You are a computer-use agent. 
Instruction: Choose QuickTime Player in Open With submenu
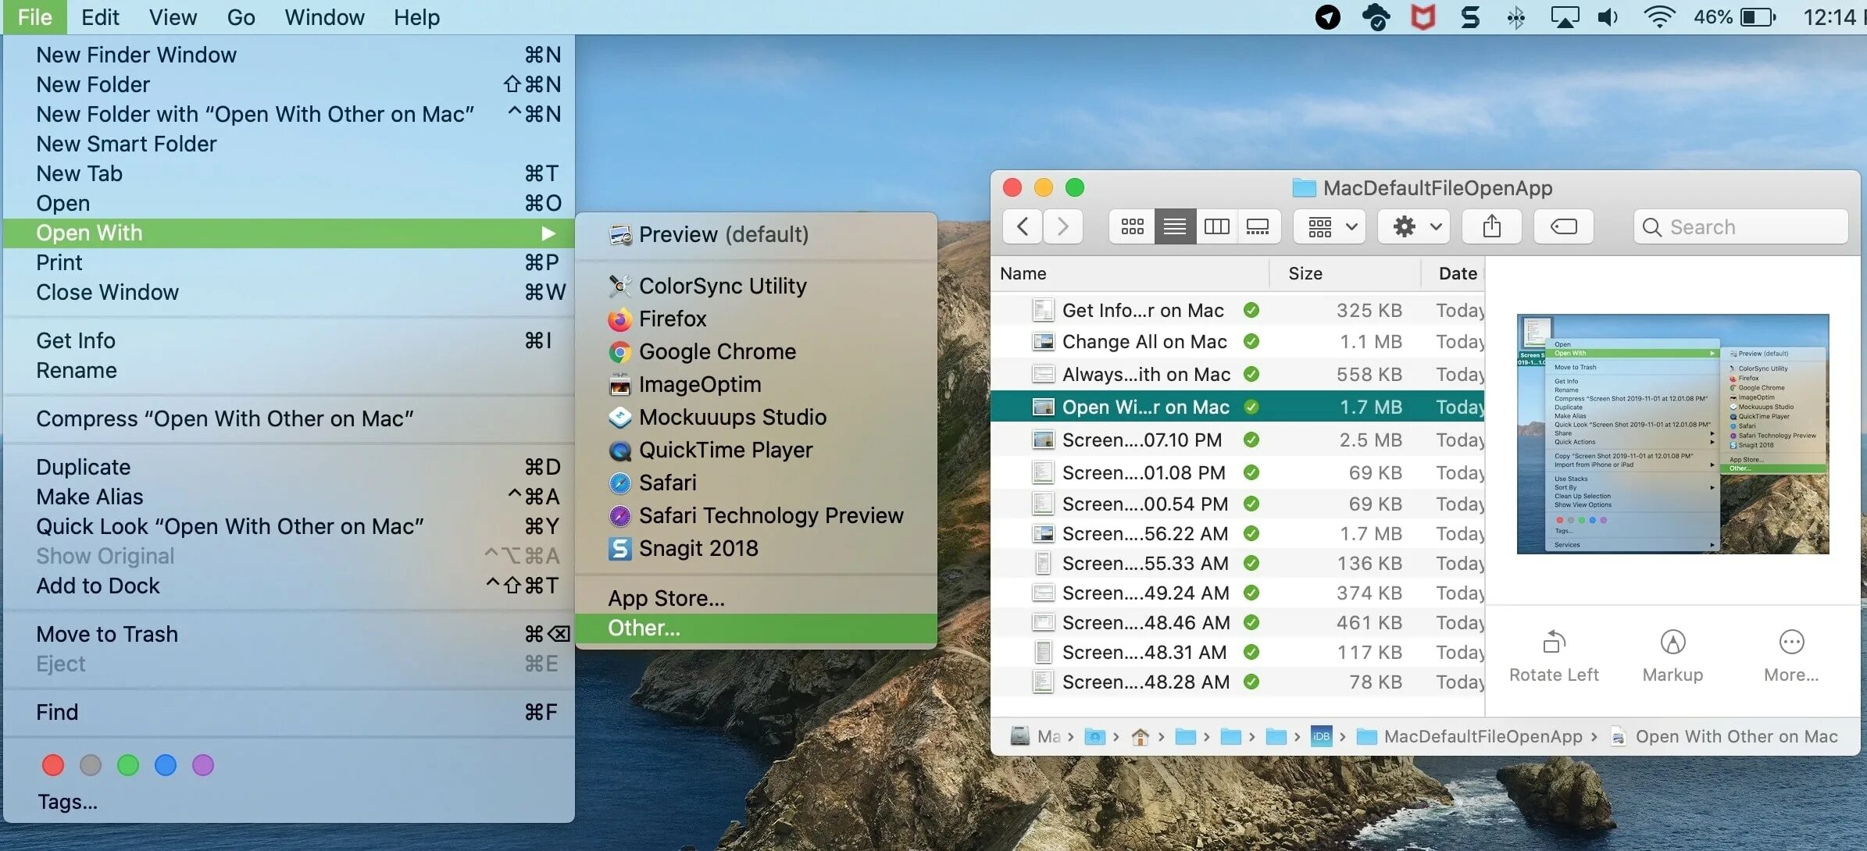(x=756, y=450)
